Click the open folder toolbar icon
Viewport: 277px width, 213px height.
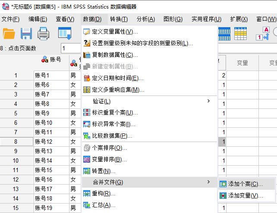[9, 34]
